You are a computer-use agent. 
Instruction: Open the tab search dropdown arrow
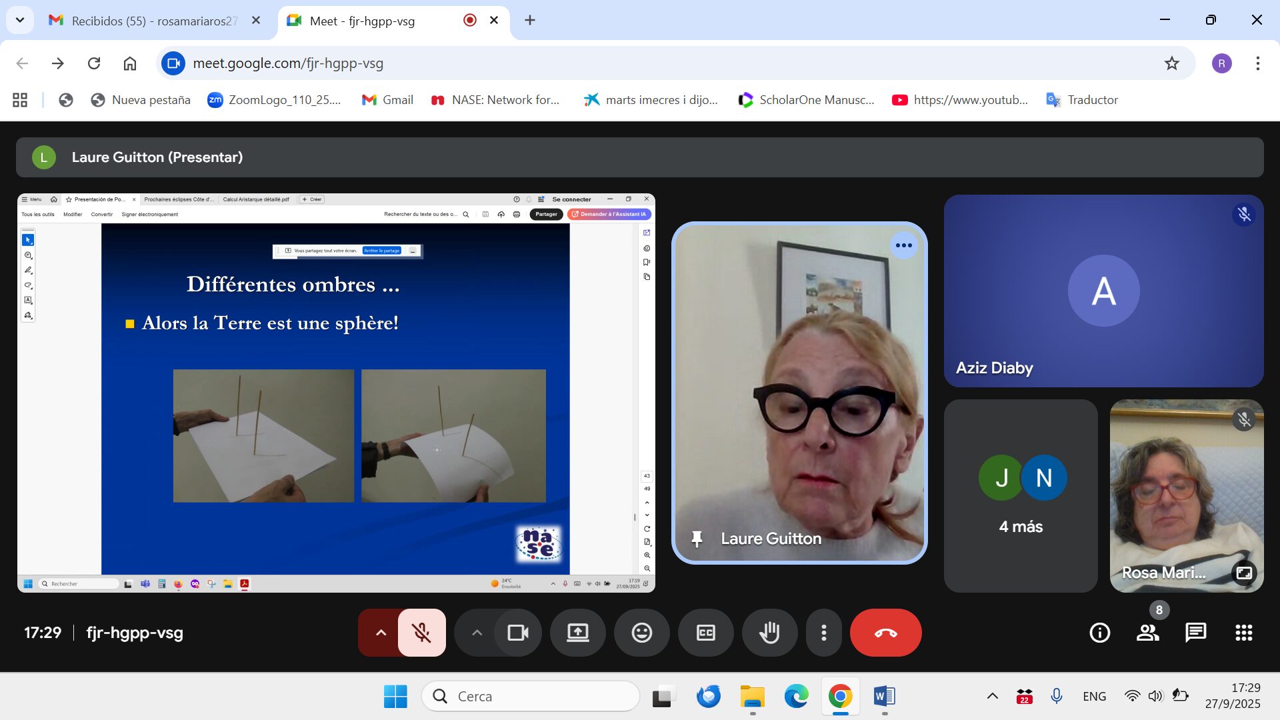[x=20, y=20]
